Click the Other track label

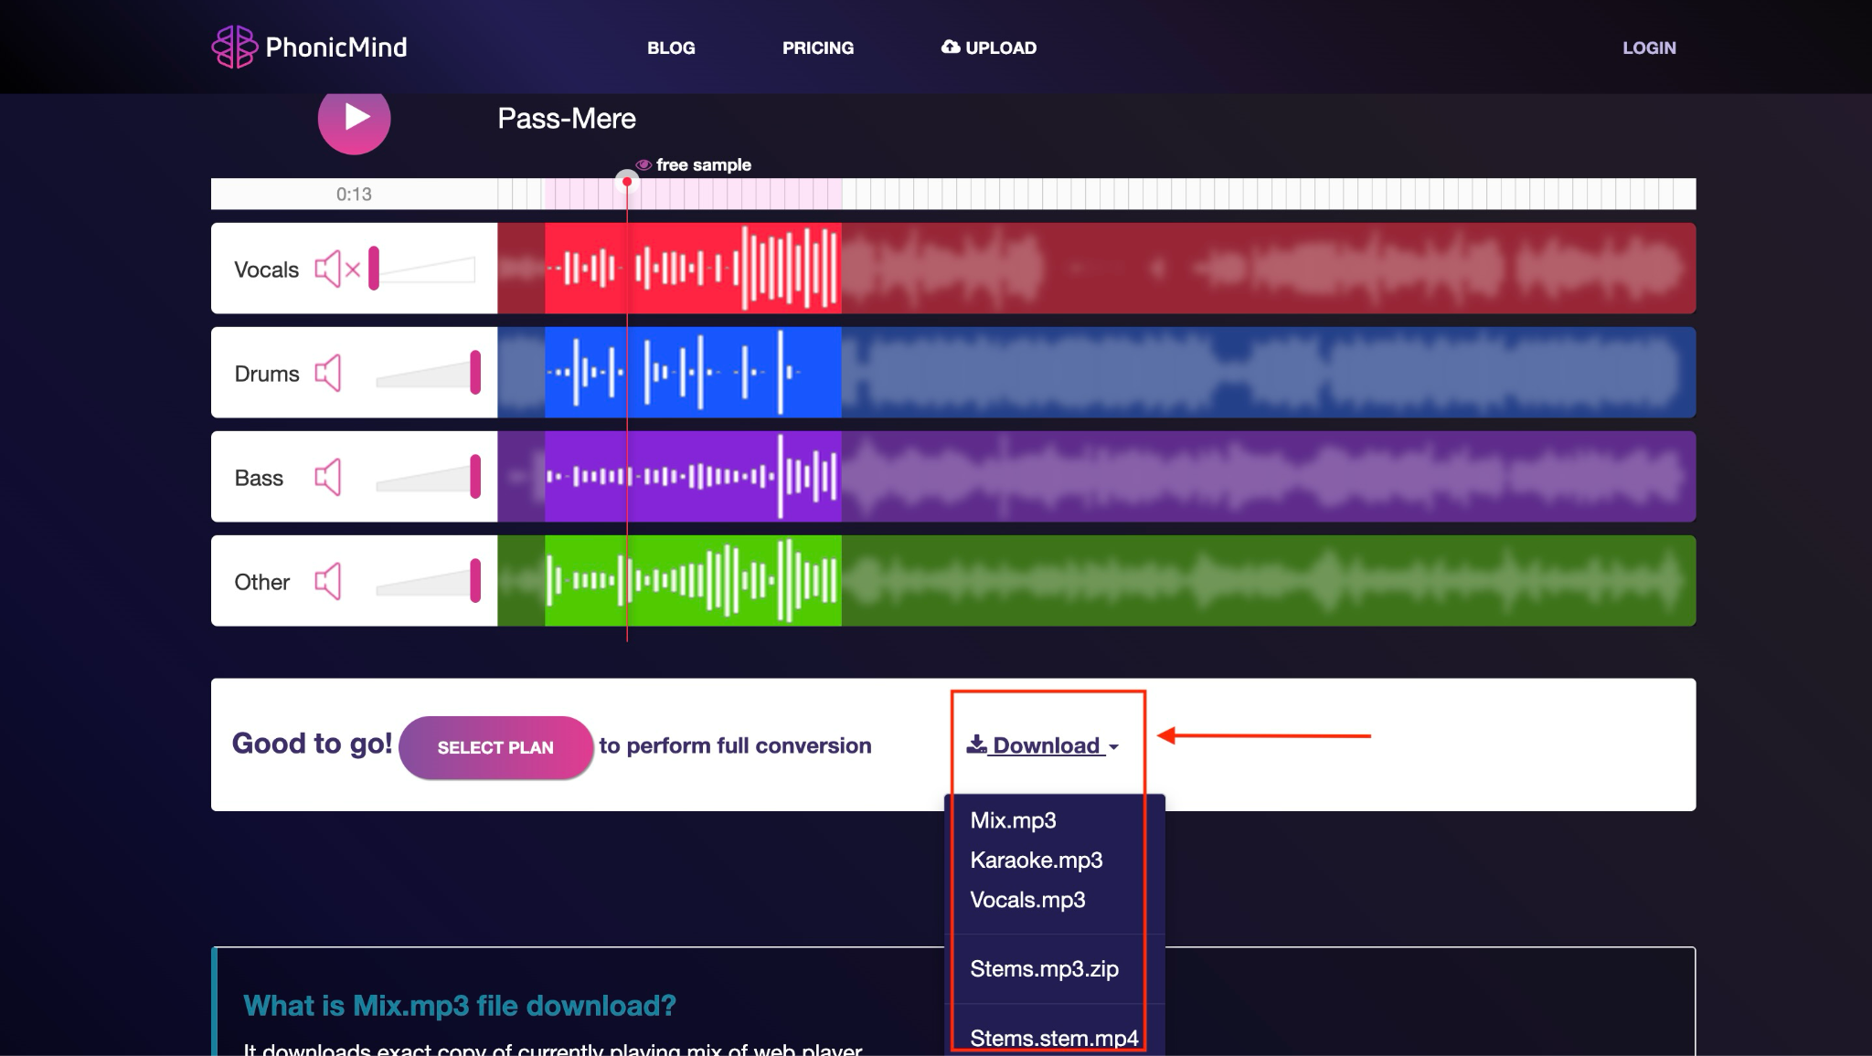click(x=261, y=582)
